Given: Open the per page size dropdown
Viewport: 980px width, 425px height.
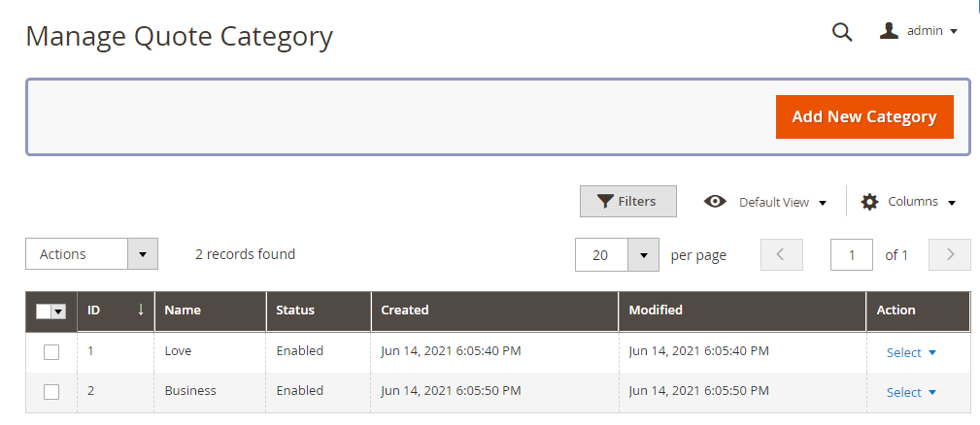Looking at the screenshot, I should (x=643, y=254).
